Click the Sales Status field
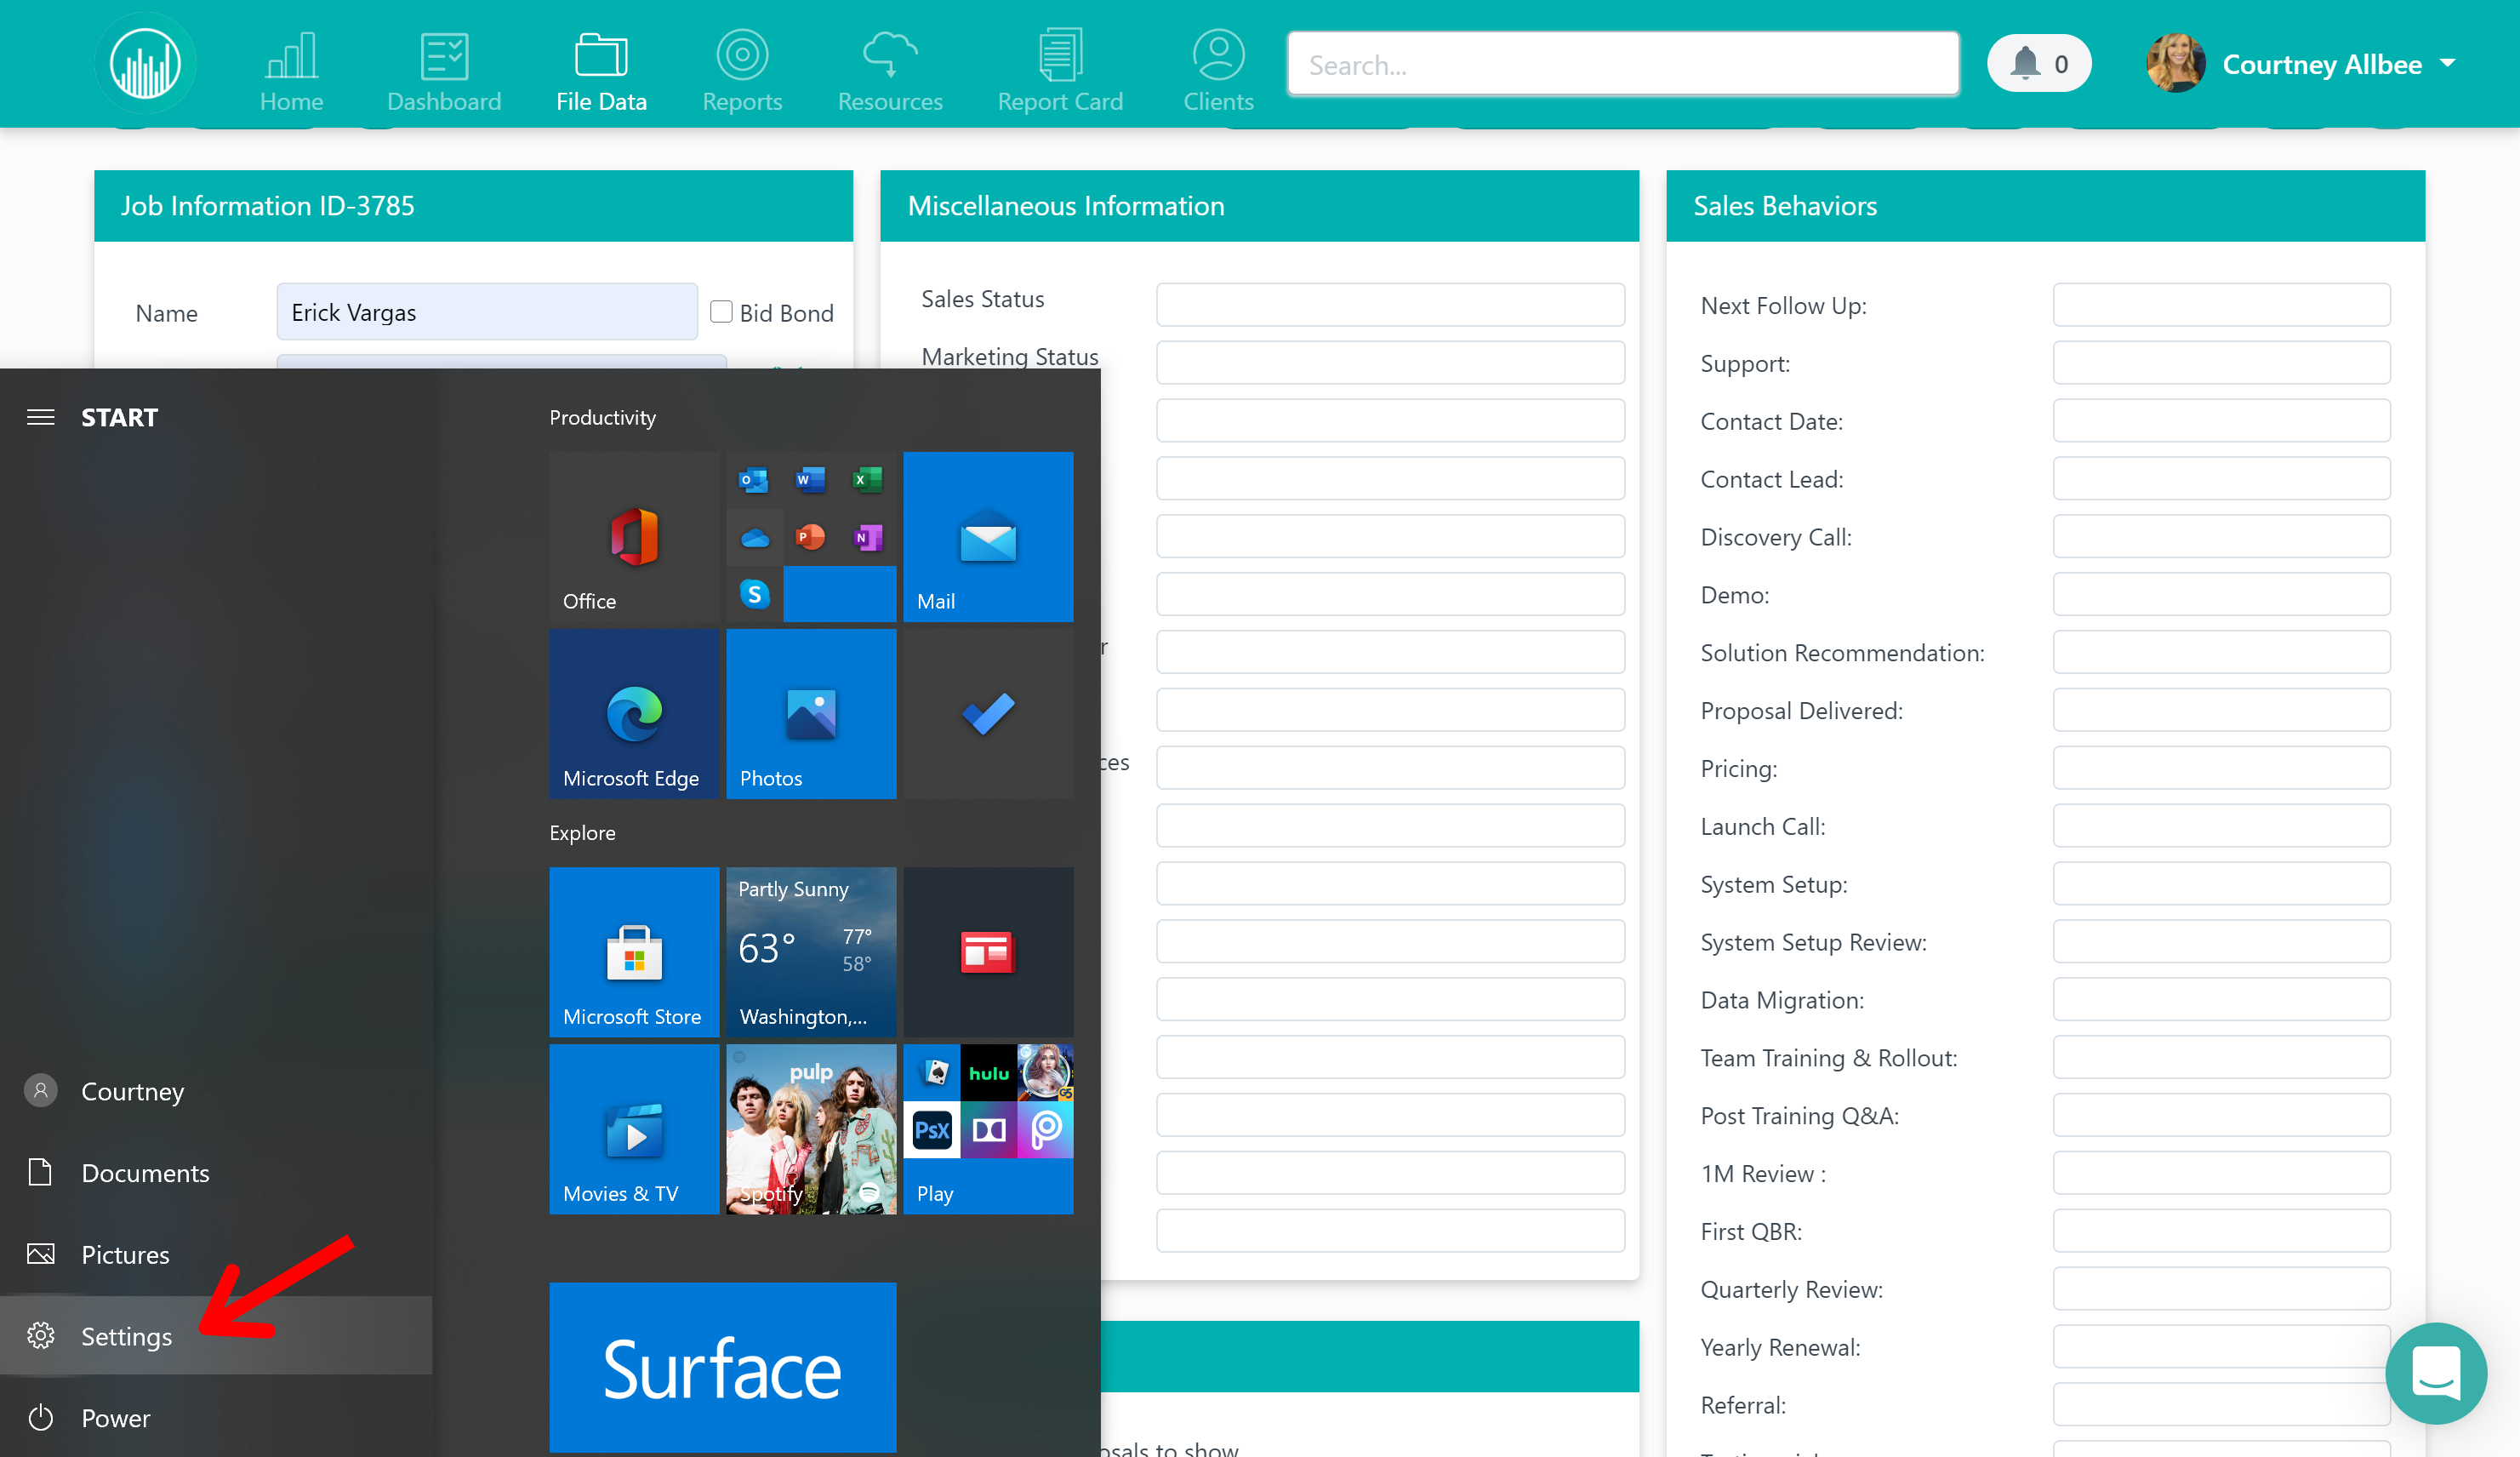The height and width of the screenshot is (1457, 2520). pos(1390,304)
